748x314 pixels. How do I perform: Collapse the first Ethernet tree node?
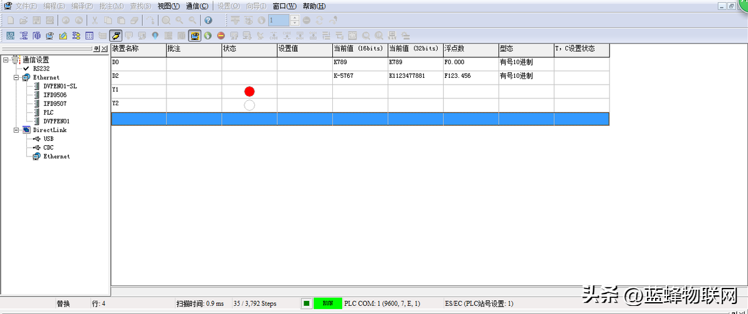pyautogui.click(x=16, y=77)
